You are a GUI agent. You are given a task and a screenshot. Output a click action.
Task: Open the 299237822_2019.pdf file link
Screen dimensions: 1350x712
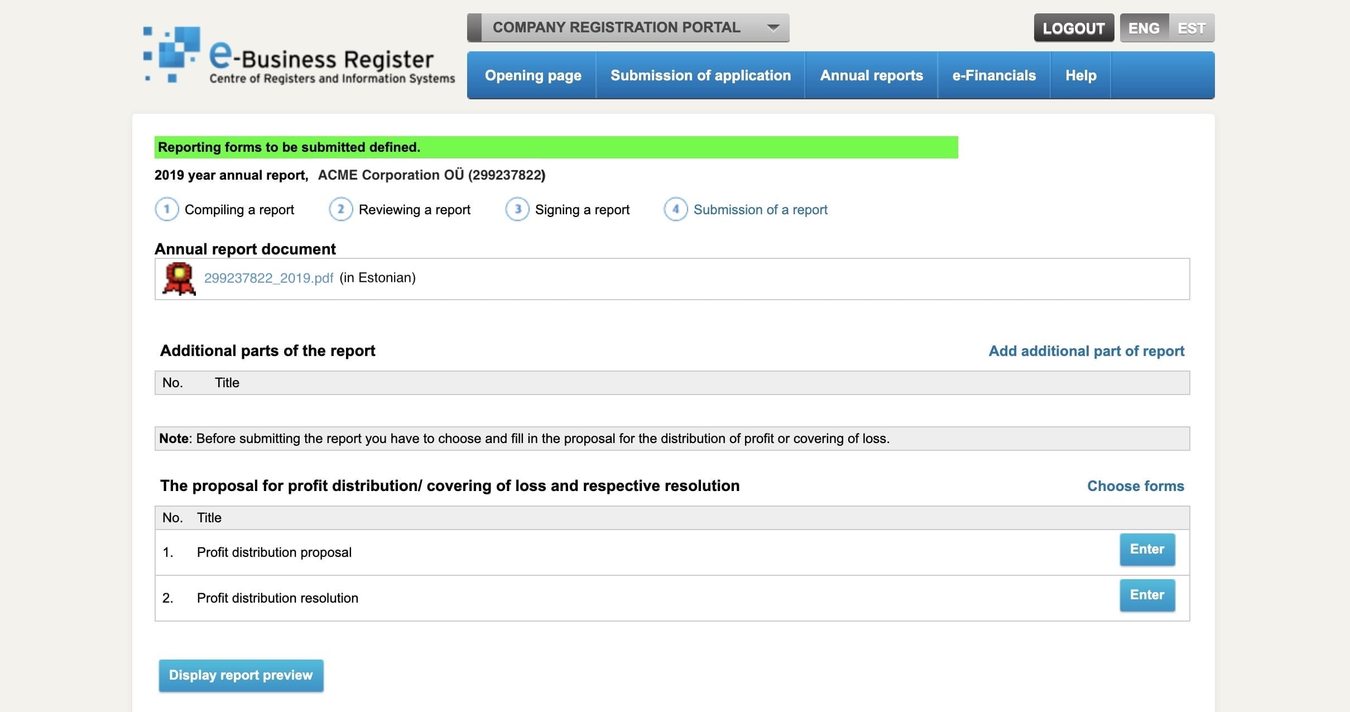pyautogui.click(x=268, y=277)
